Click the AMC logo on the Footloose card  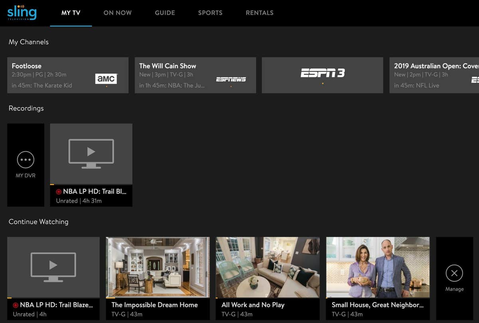[x=106, y=79]
